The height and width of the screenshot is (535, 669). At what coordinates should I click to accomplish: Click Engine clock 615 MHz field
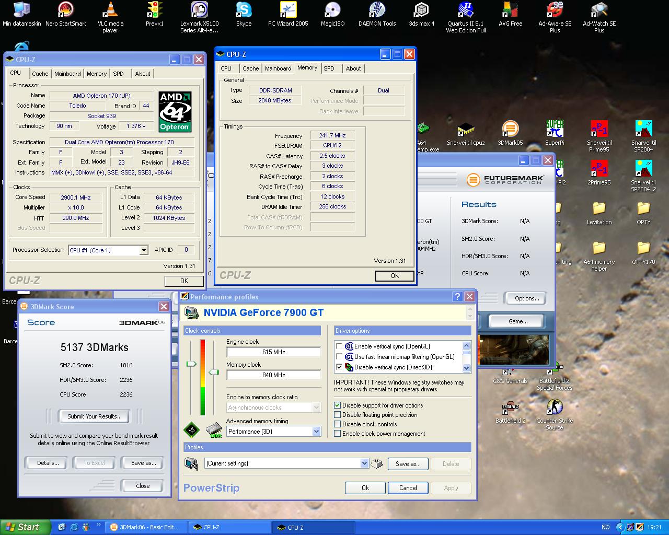tap(273, 352)
